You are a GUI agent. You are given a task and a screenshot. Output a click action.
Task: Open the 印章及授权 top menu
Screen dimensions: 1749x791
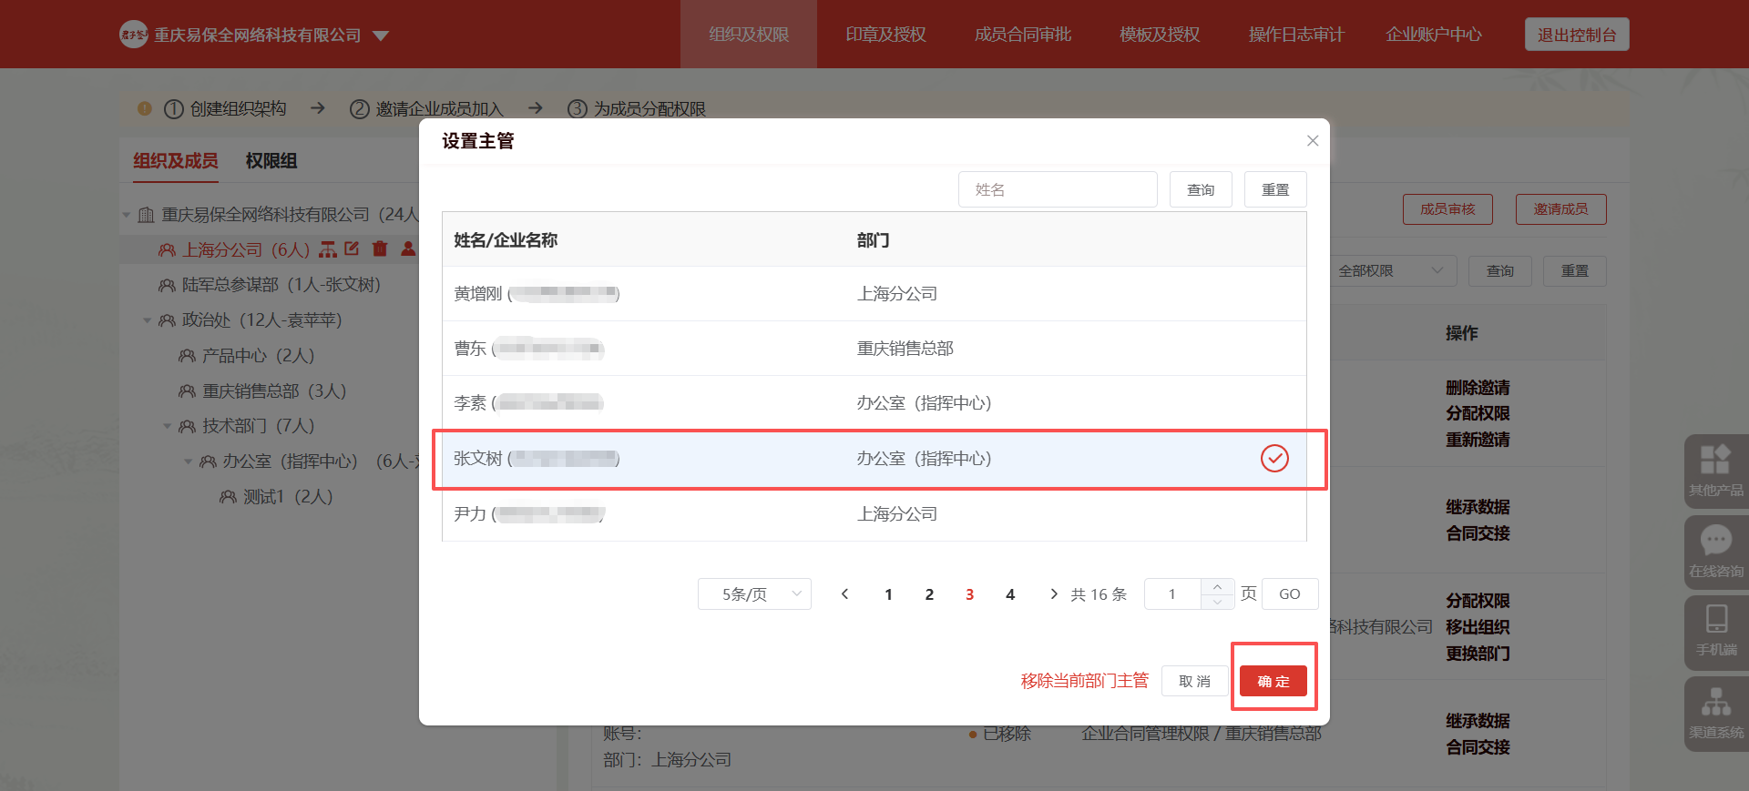885,35
